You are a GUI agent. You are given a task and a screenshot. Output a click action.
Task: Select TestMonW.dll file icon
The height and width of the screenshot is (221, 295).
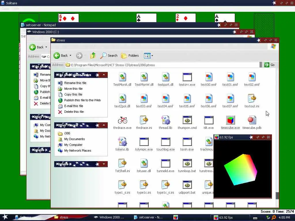(144, 77)
